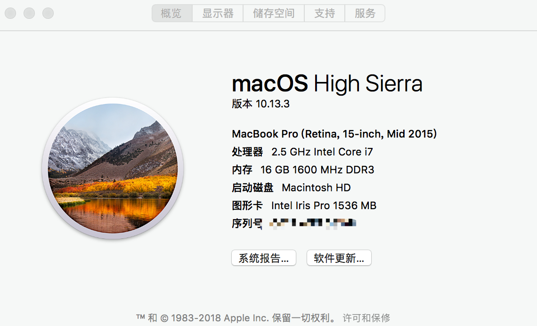Click the window zoom button
Image resolution: width=537 pixels, height=326 pixels.
pyautogui.click(x=48, y=13)
